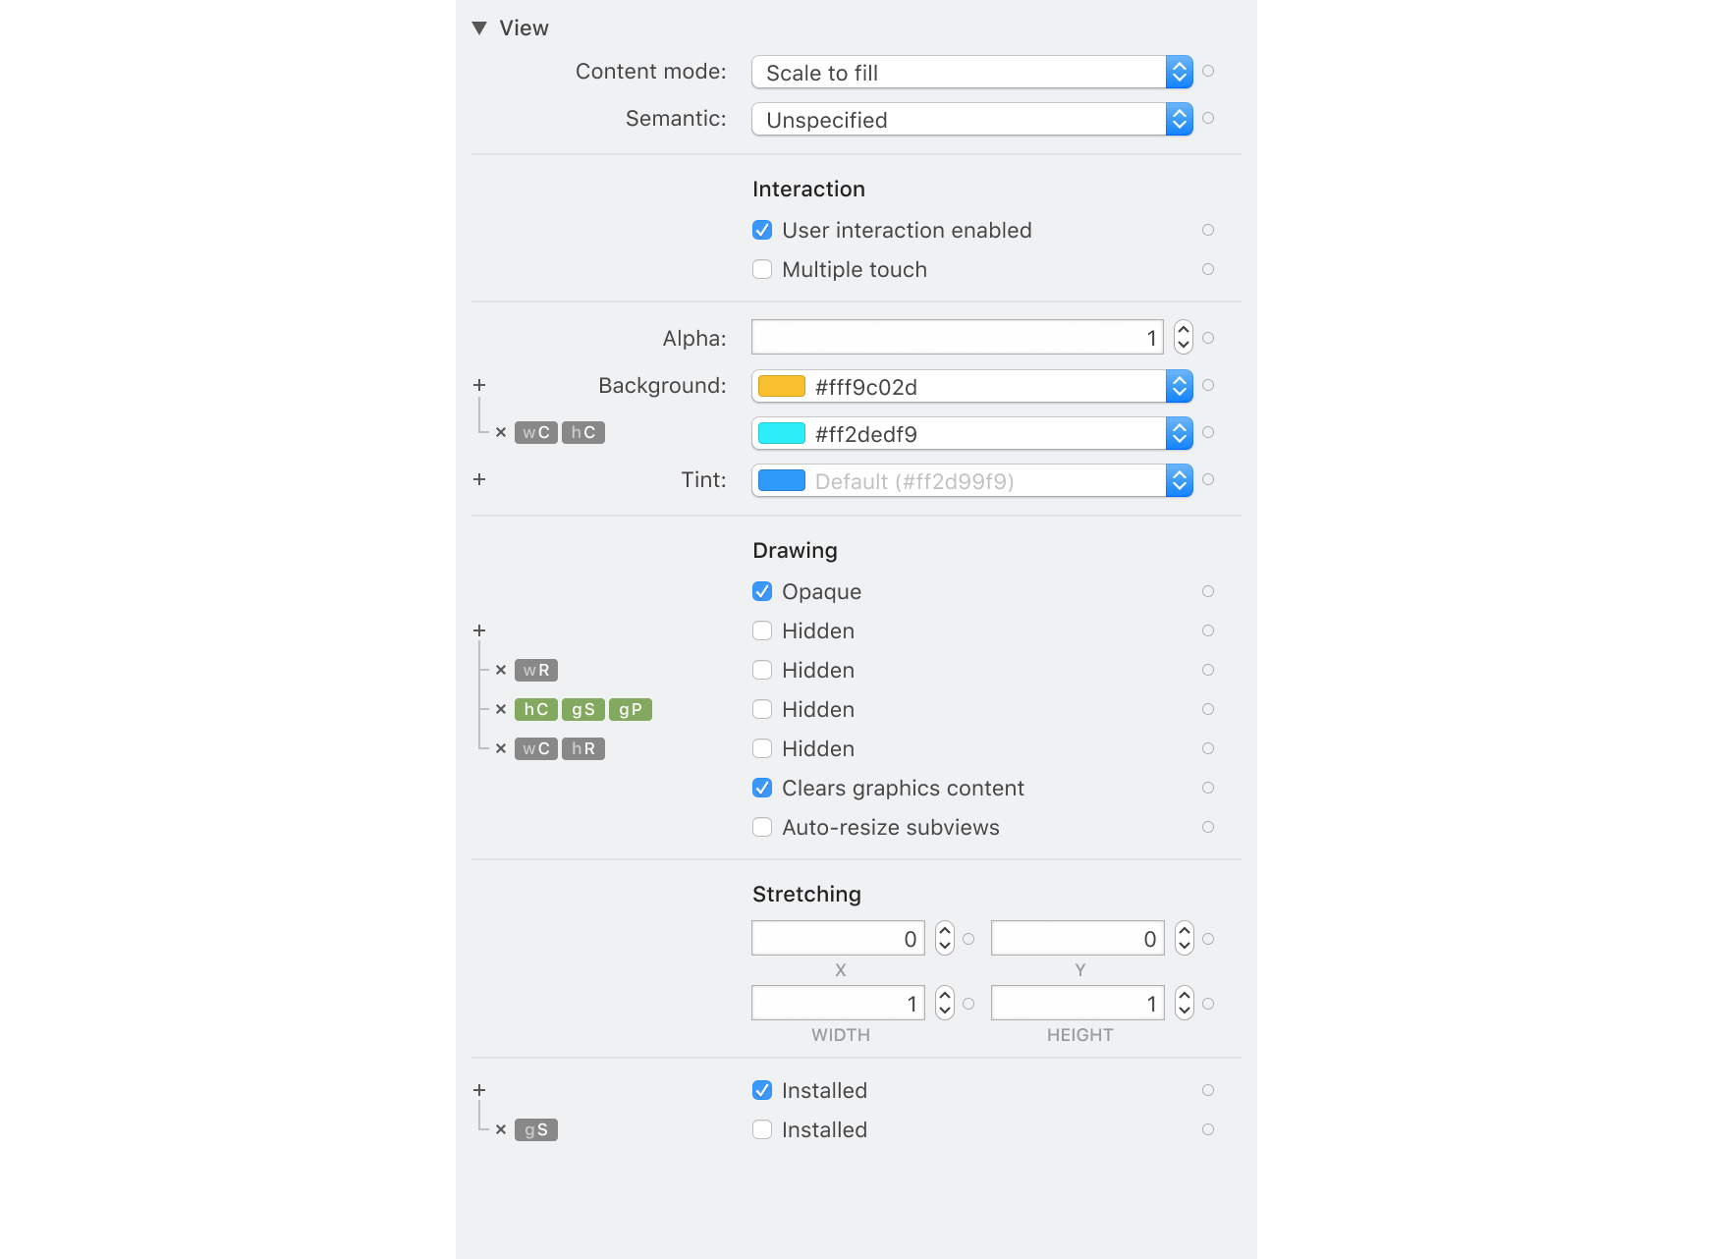Open the Content mode dropdown
Screen dimensions: 1713x1259
1179,72
